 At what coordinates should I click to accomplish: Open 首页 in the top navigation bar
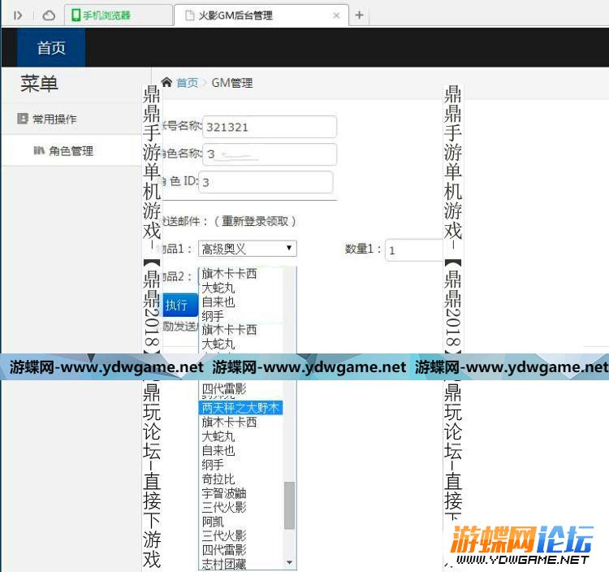pyautogui.click(x=51, y=48)
